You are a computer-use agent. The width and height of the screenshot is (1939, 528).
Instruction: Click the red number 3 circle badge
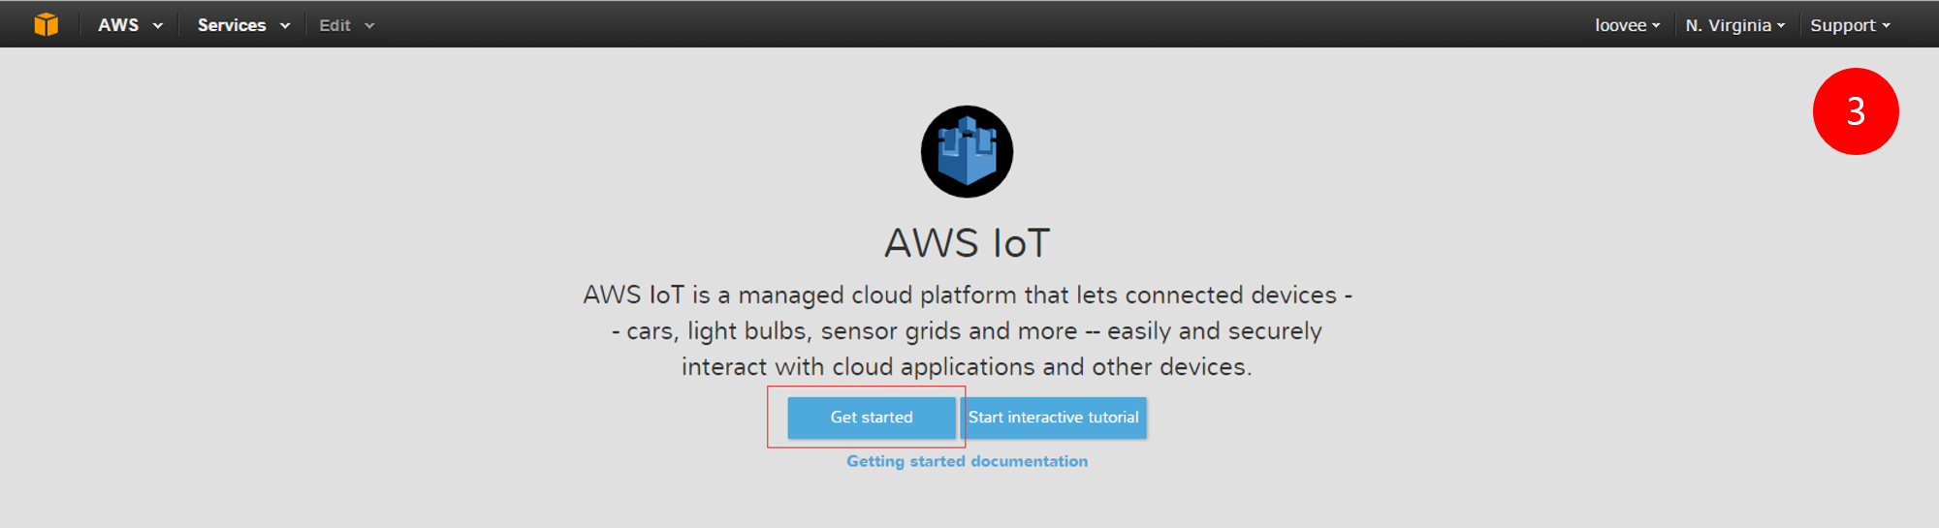1856,111
